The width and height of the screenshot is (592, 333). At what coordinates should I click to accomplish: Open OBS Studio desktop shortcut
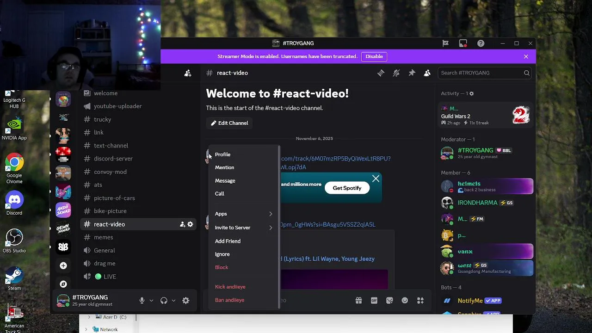[14, 241]
